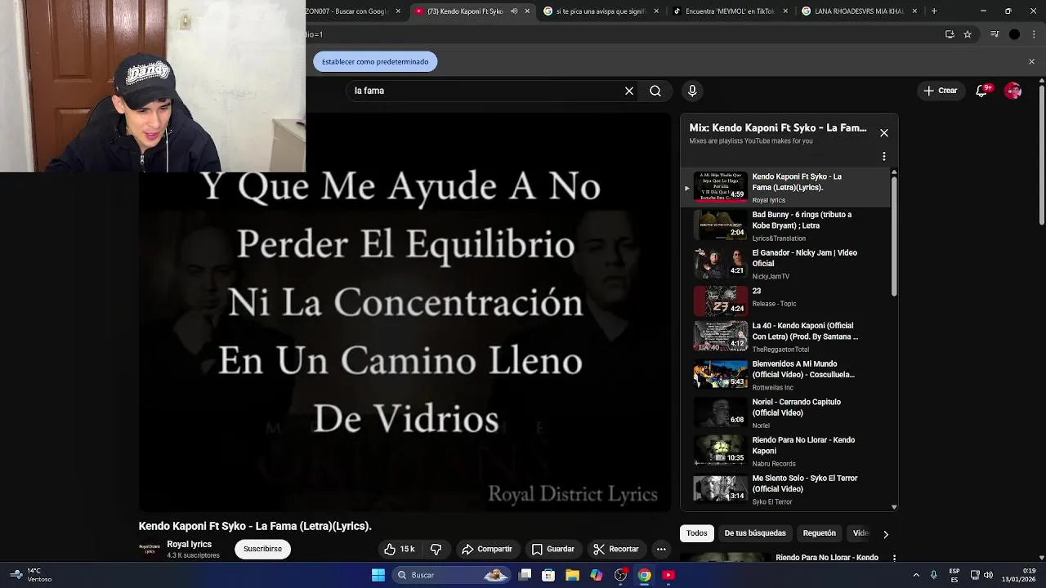Click the taskbar microphone tray icon

pyautogui.click(x=934, y=575)
